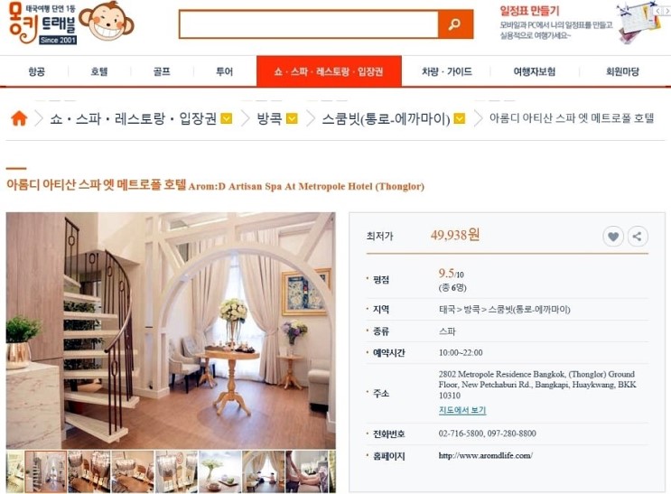Expand the 스쿰빗(통로-에까마이) breadcrumb dropdown
671x494 pixels.
(x=459, y=118)
